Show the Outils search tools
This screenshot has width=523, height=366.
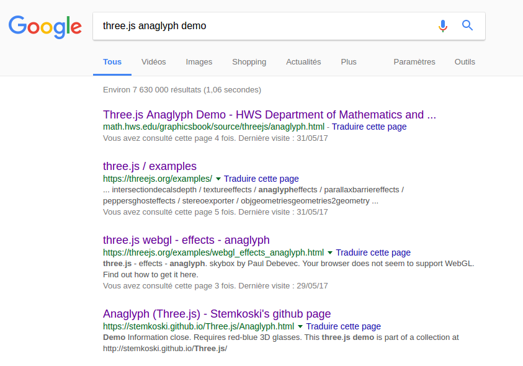465,61
